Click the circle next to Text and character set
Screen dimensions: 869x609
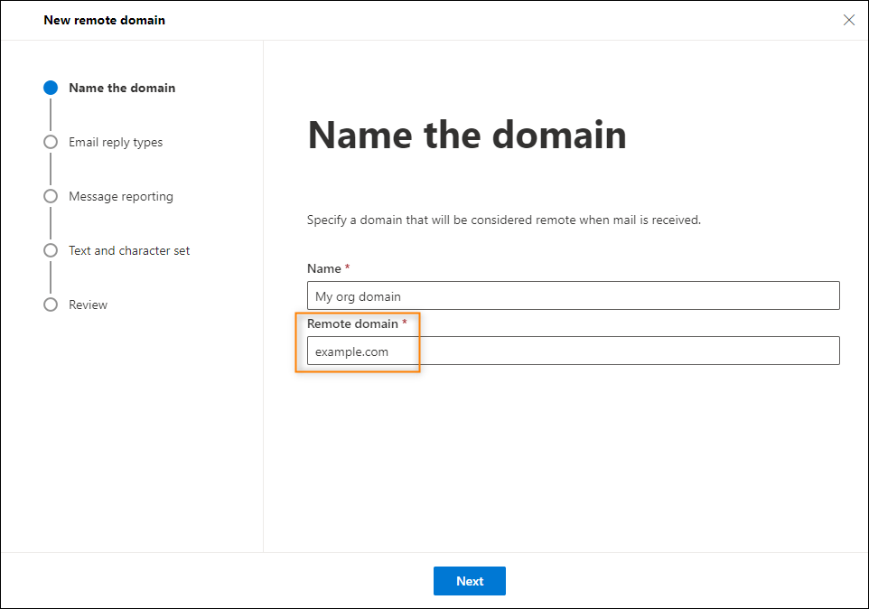(x=51, y=250)
